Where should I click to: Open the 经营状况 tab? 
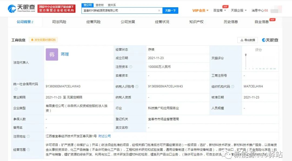pyautogui.click(x=162, y=22)
